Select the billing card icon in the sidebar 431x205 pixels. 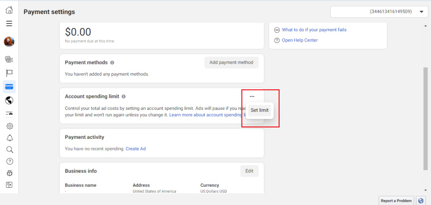click(x=9, y=87)
